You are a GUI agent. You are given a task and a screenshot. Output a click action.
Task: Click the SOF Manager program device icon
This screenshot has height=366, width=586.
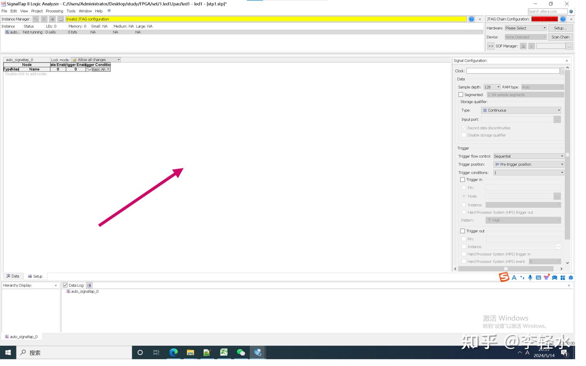tap(523, 46)
